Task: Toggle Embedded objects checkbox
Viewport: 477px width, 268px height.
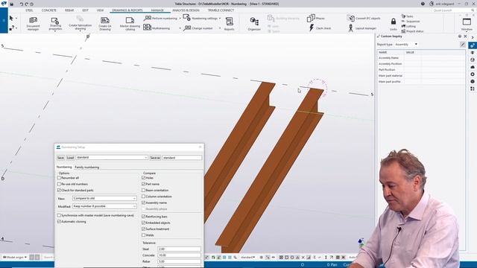Action: click(144, 223)
